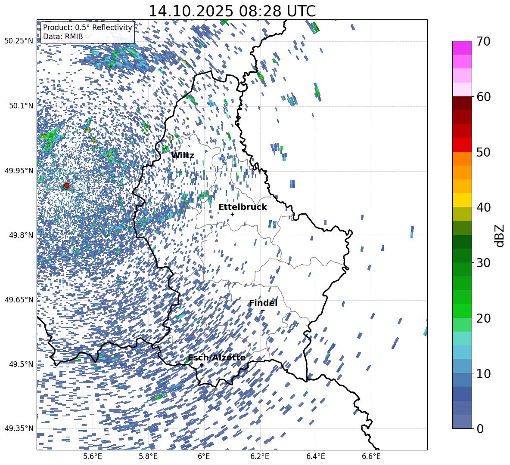Click the colorbar tick label 50
This screenshot has width=510, height=465.
tap(483, 152)
